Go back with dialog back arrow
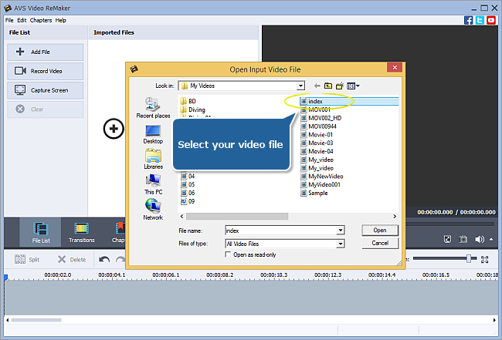502x340 pixels. point(317,86)
